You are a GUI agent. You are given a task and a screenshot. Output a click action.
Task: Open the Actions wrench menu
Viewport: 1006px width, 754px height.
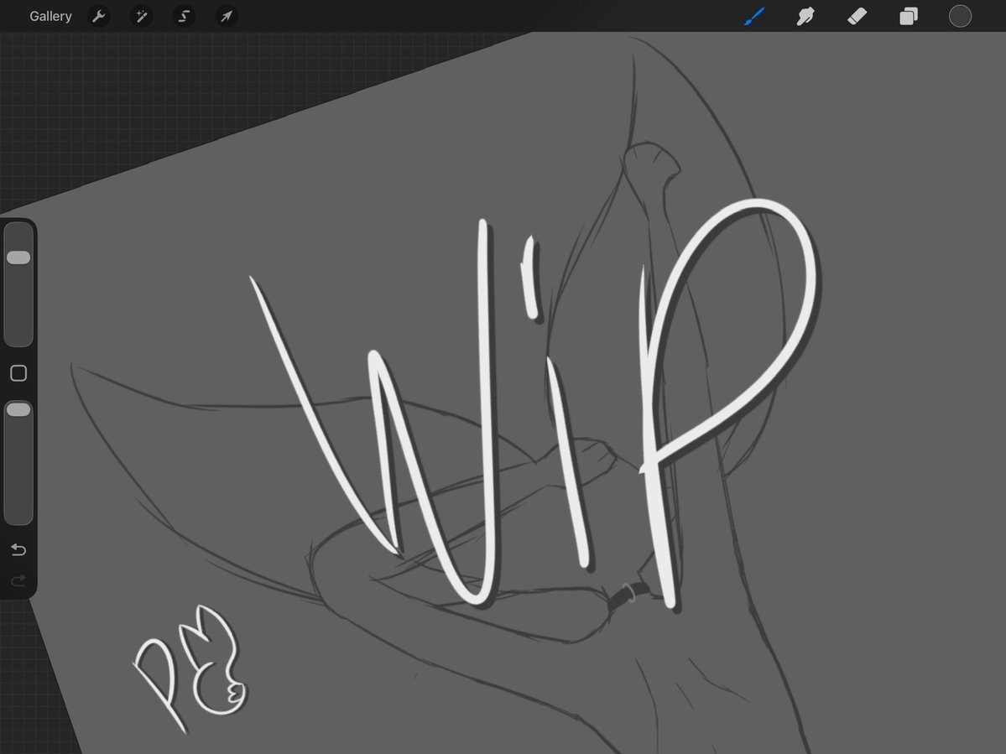click(98, 16)
